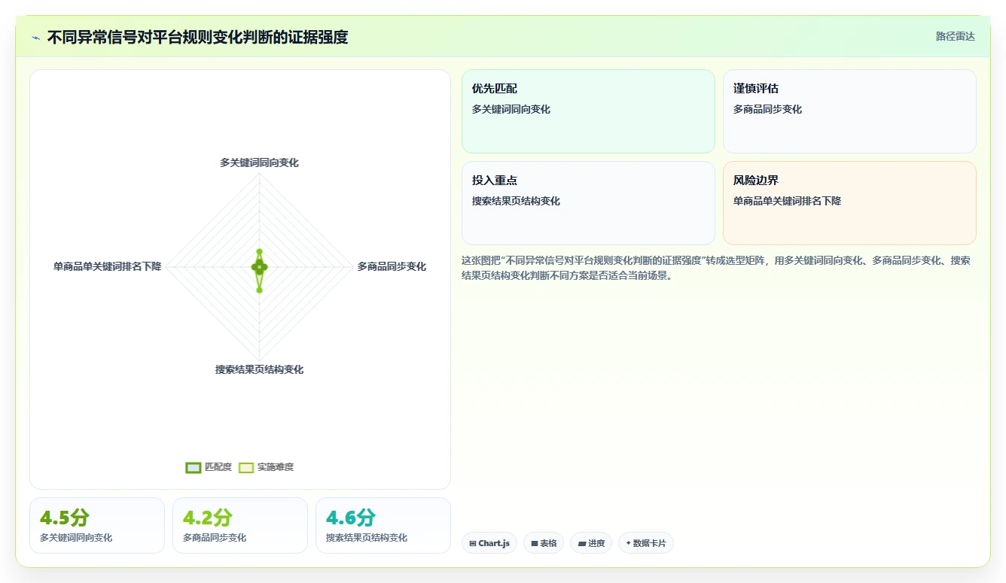The width and height of the screenshot is (1006, 583).
Task: Select the 数据卡片 tag chip
Action: click(x=646, y=543)
